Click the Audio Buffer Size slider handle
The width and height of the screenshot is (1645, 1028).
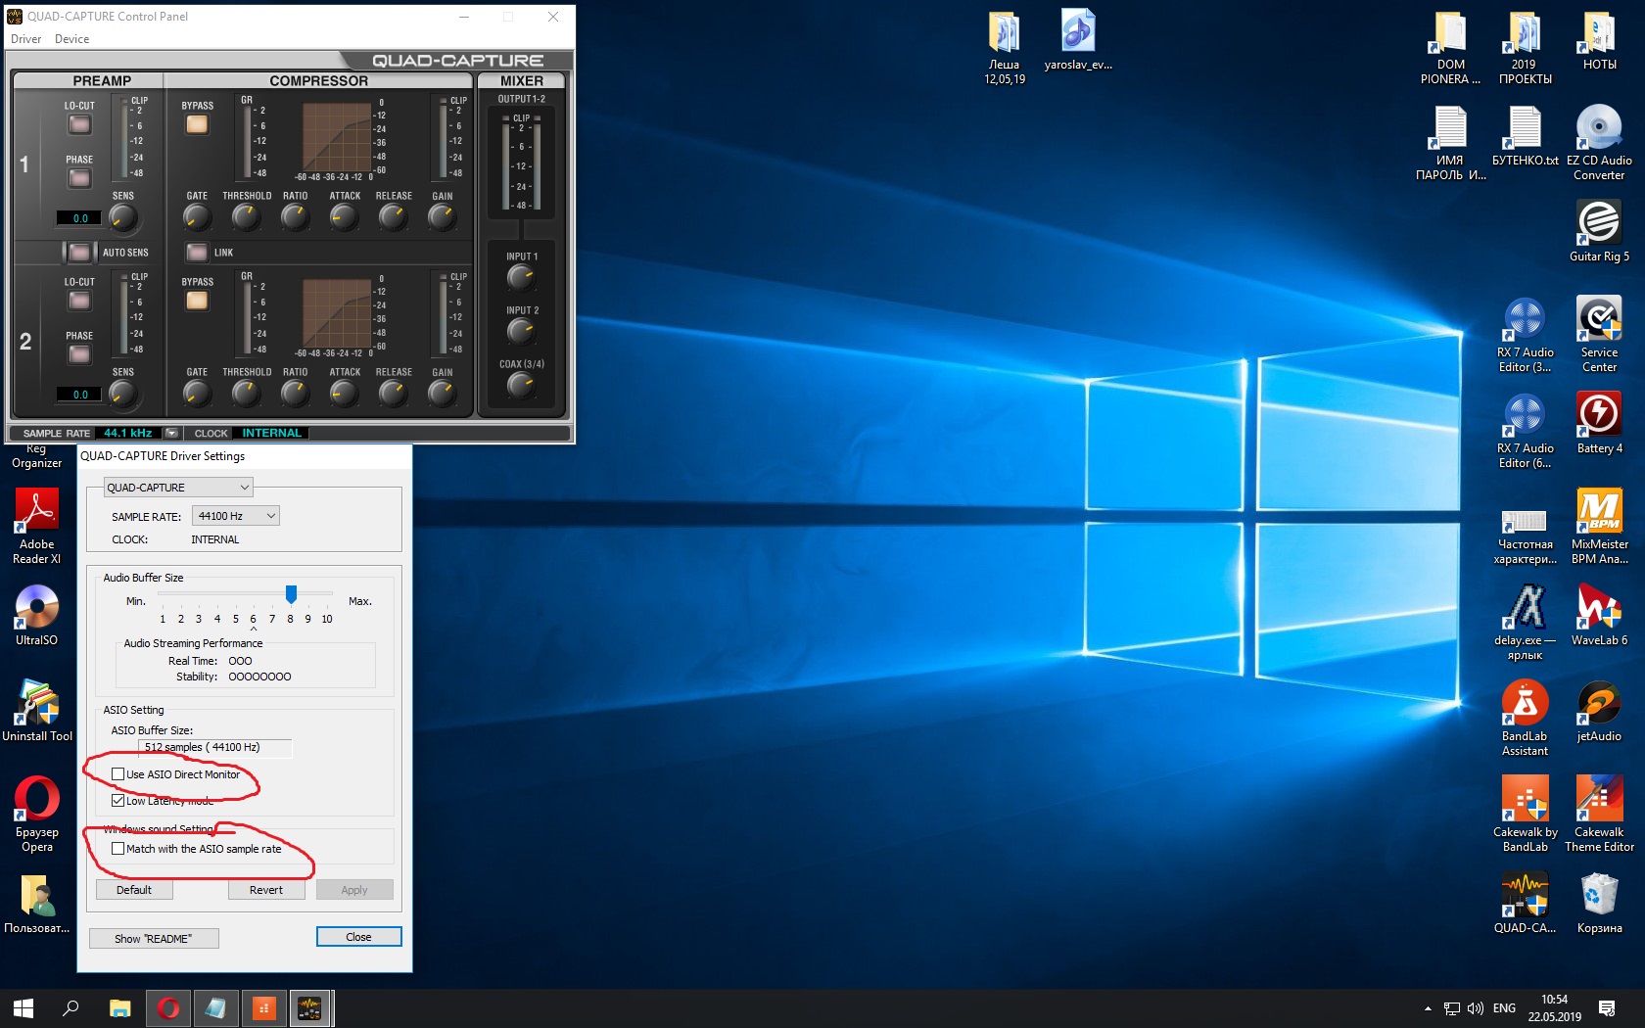point(291,594)
